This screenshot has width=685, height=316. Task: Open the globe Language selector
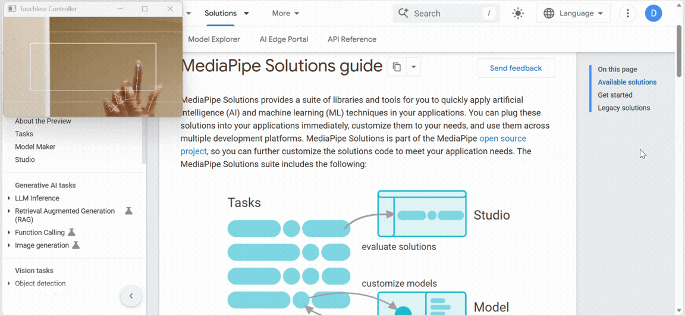tap(574, 13)
